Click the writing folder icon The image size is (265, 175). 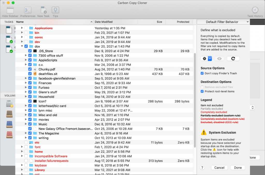coord(35,138)
